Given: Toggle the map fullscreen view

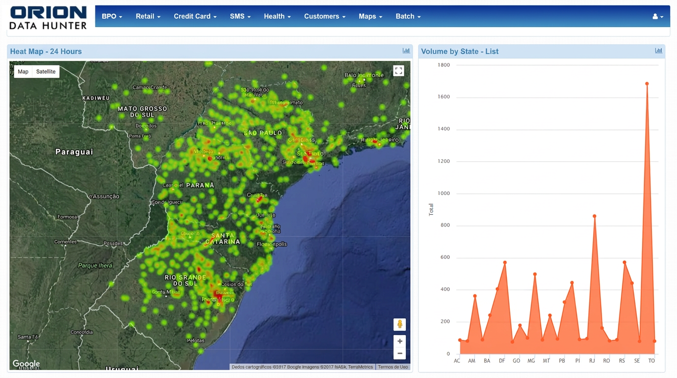Looking at the screenshot, I should 399,71.
